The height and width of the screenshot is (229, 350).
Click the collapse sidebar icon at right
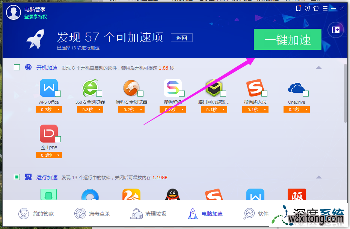tap(335, 30)
